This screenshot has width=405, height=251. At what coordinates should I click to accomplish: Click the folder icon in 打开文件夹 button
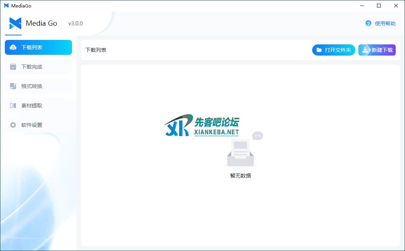pyautogui.click(x=319, y=50)
